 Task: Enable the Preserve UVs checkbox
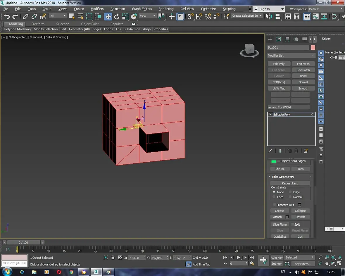click(275, 205)
